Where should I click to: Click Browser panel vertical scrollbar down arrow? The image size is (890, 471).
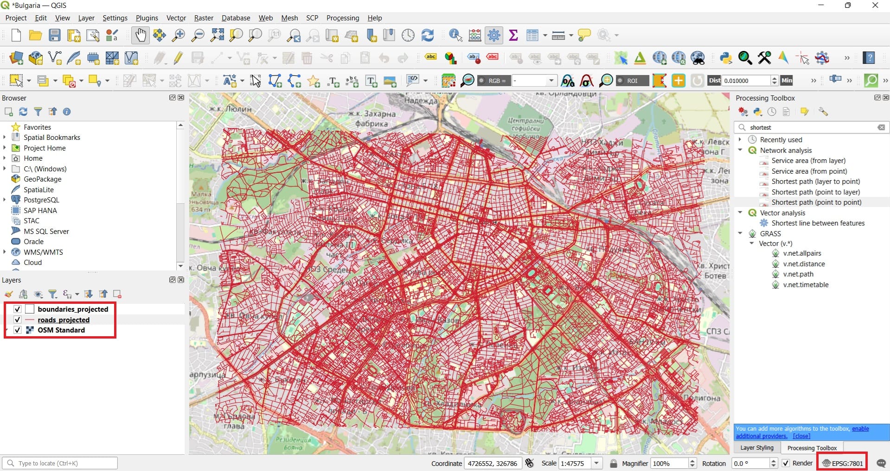180,266
